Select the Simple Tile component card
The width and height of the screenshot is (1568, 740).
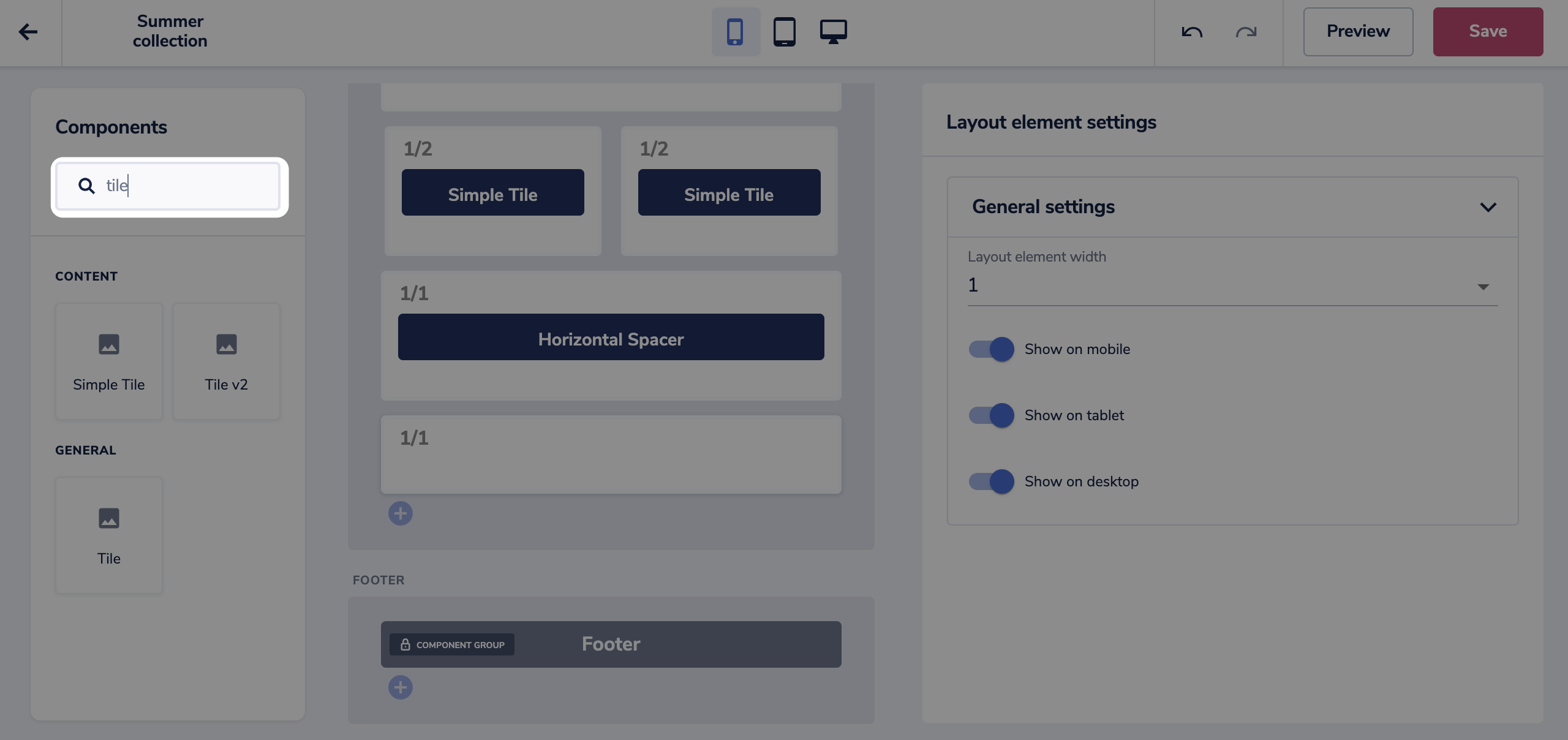tap(109, 361)
